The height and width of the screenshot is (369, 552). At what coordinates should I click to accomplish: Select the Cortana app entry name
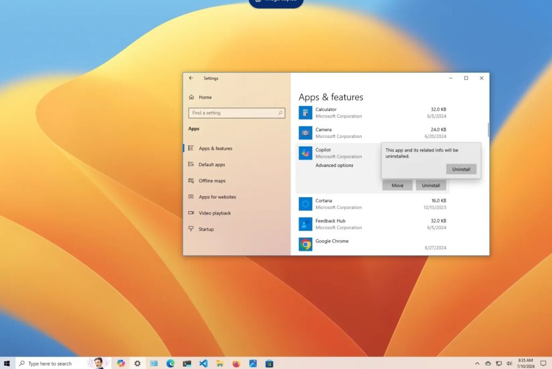coord(324,200)
